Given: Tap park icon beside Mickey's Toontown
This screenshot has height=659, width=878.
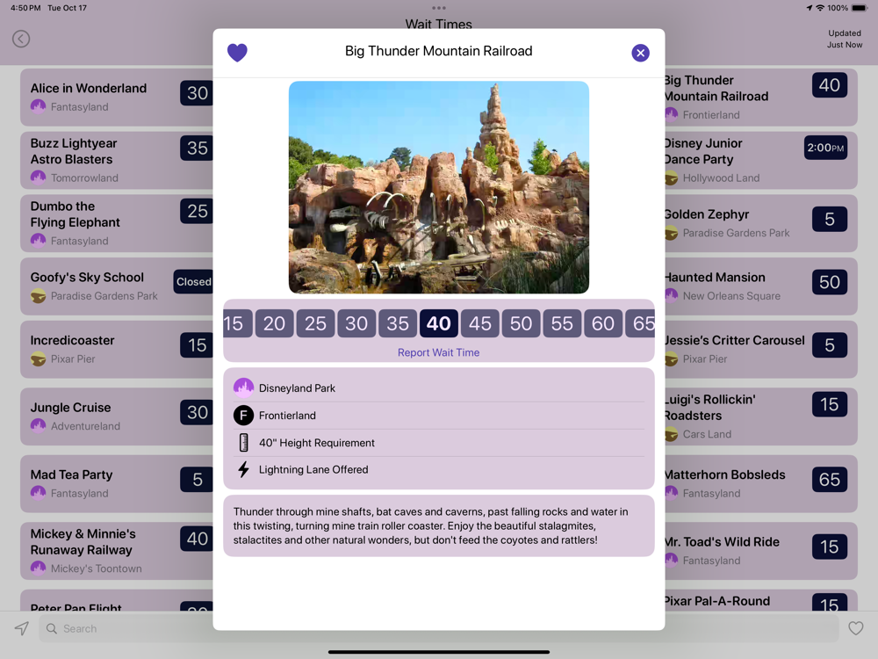Looking at the screenshot, I should [38, 568].
